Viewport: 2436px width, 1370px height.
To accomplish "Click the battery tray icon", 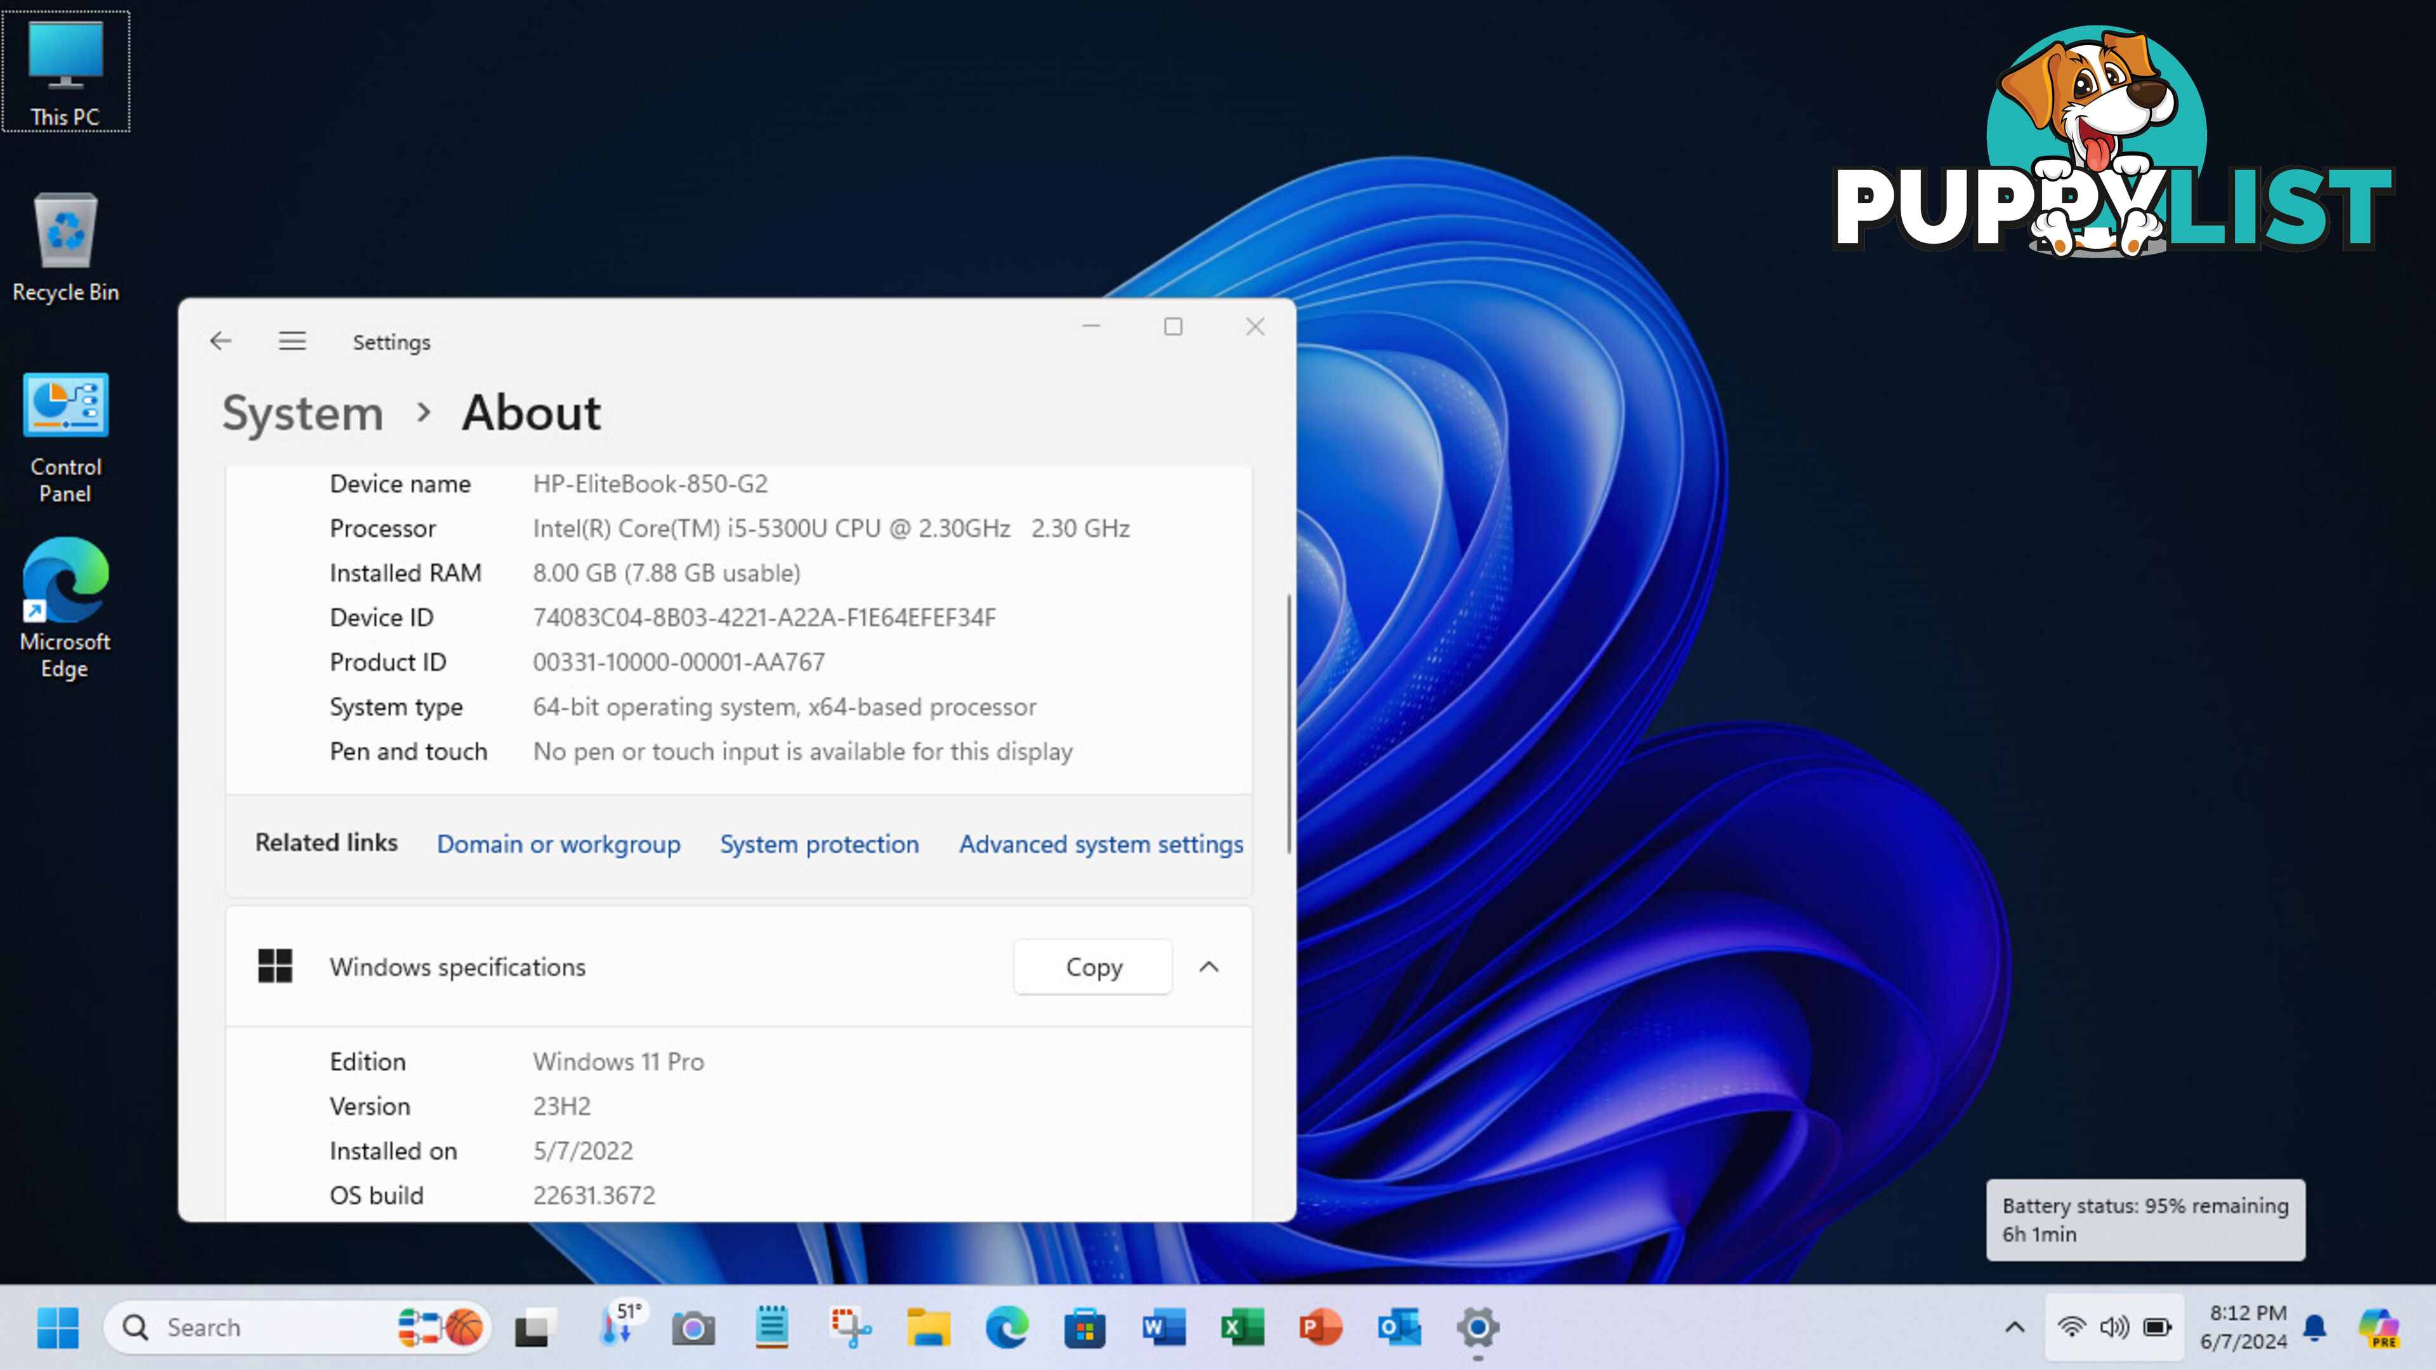I will click(x=2158, y=1327).
